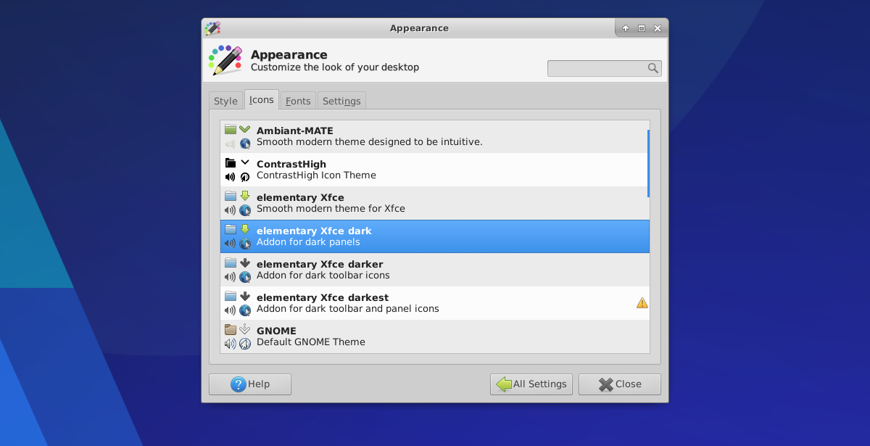
Task: Select the Icons tab
Action: (262, 100)
